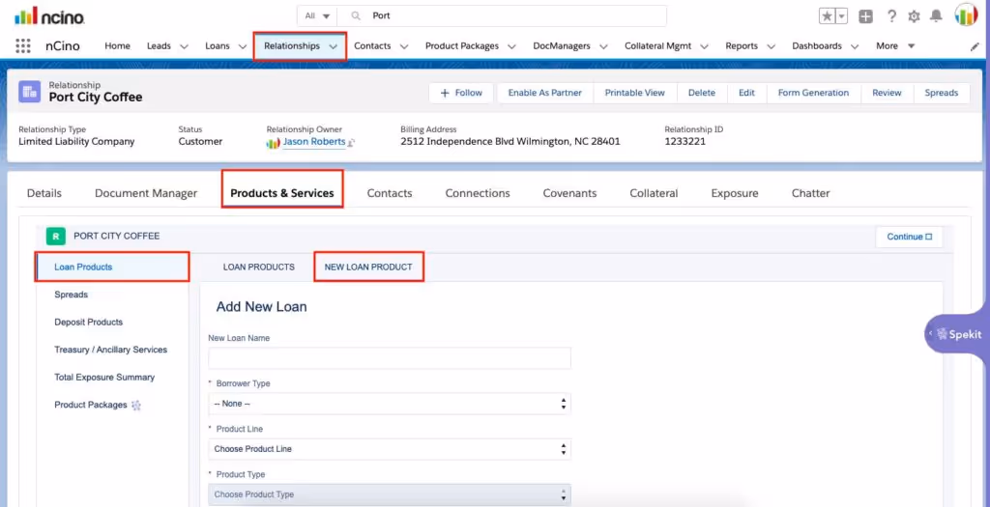Screen dimensions: 990x507
Task: Expand the Loans chevron menu
Action: pyautogui.click(x=243, y=46)
